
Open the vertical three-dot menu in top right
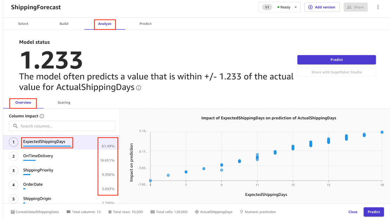tap(378, 7)
